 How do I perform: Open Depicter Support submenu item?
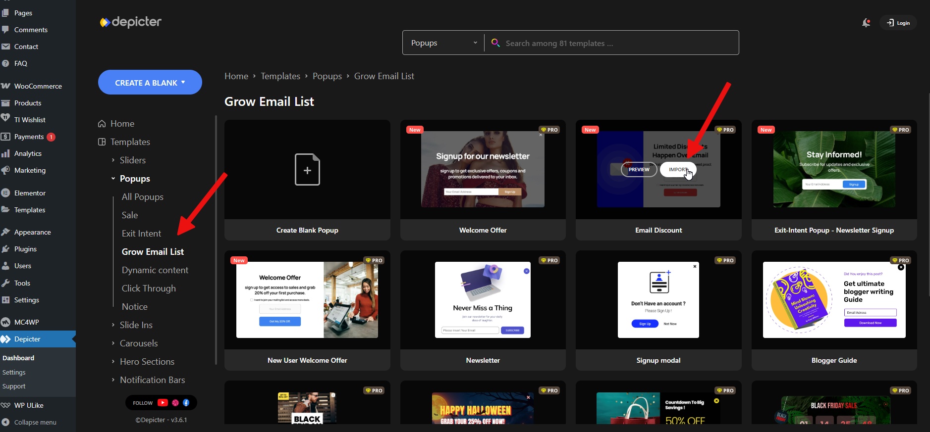point(14,386)
